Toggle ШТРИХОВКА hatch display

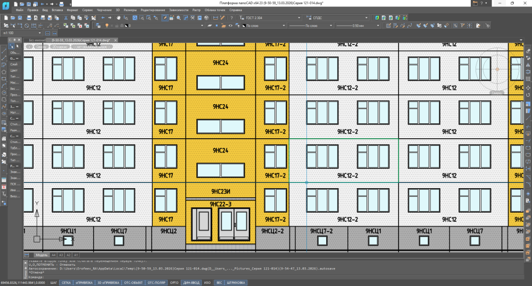click(236, 282)
